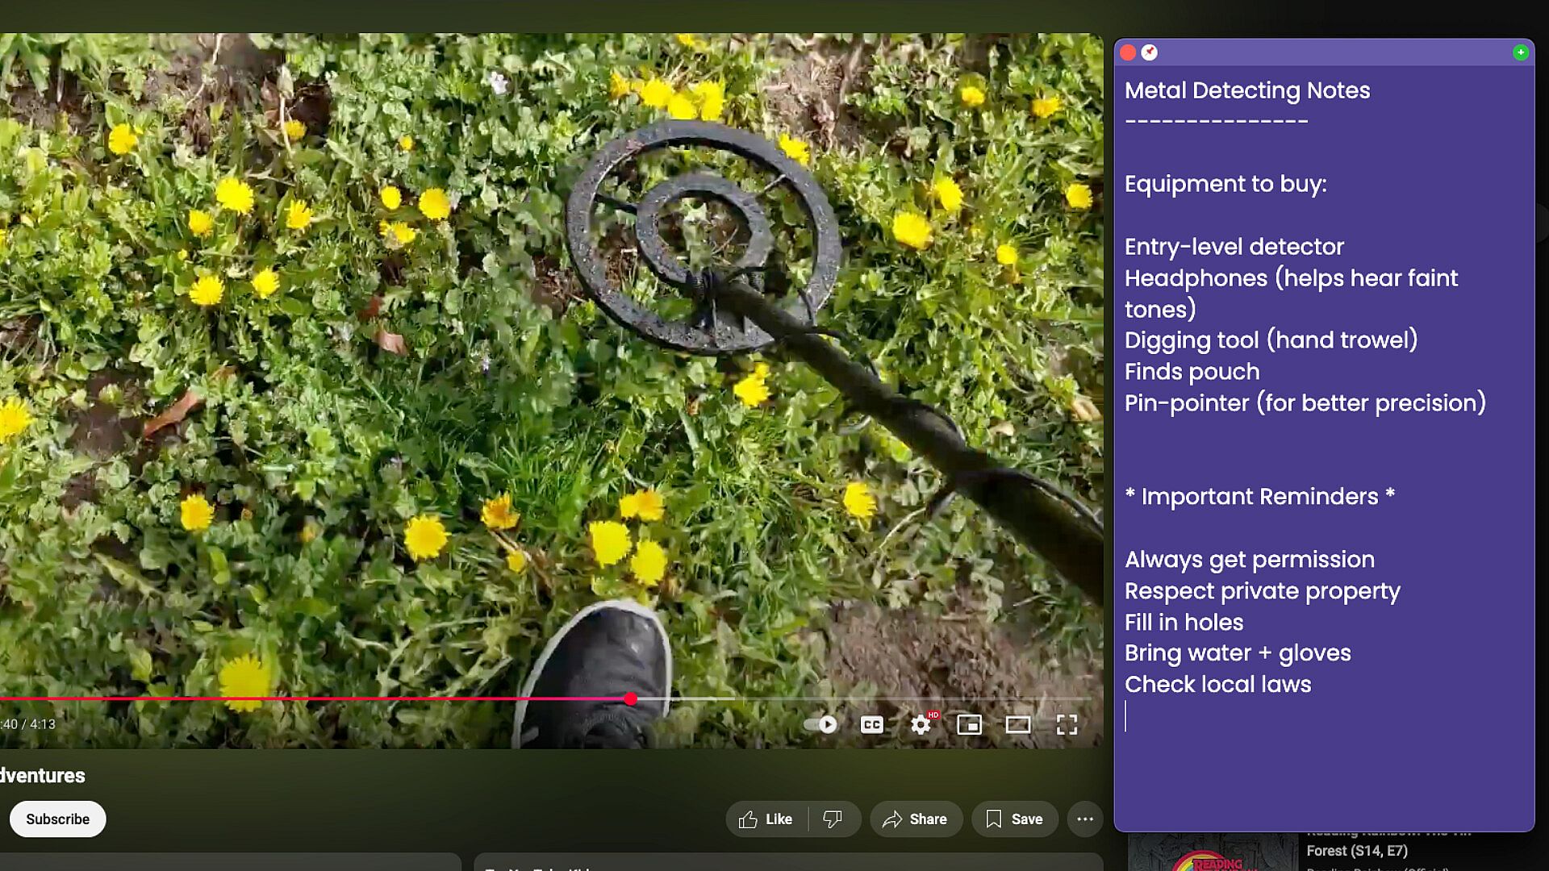The height and width of the screenshot is (871, 1549).
Task: Click the red progress bar scrubber
Action: [x=630, y=699]
